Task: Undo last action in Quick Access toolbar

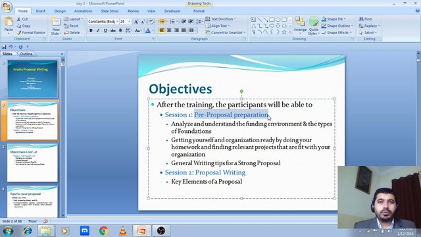Action: [x=11, y=47]
